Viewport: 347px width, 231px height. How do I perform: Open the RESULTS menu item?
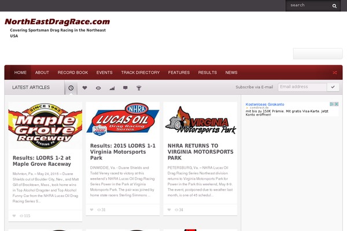pos(208,73)
